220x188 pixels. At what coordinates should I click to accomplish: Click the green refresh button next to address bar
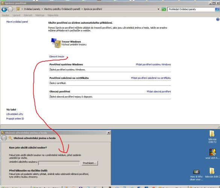click(x=164, y=9)
